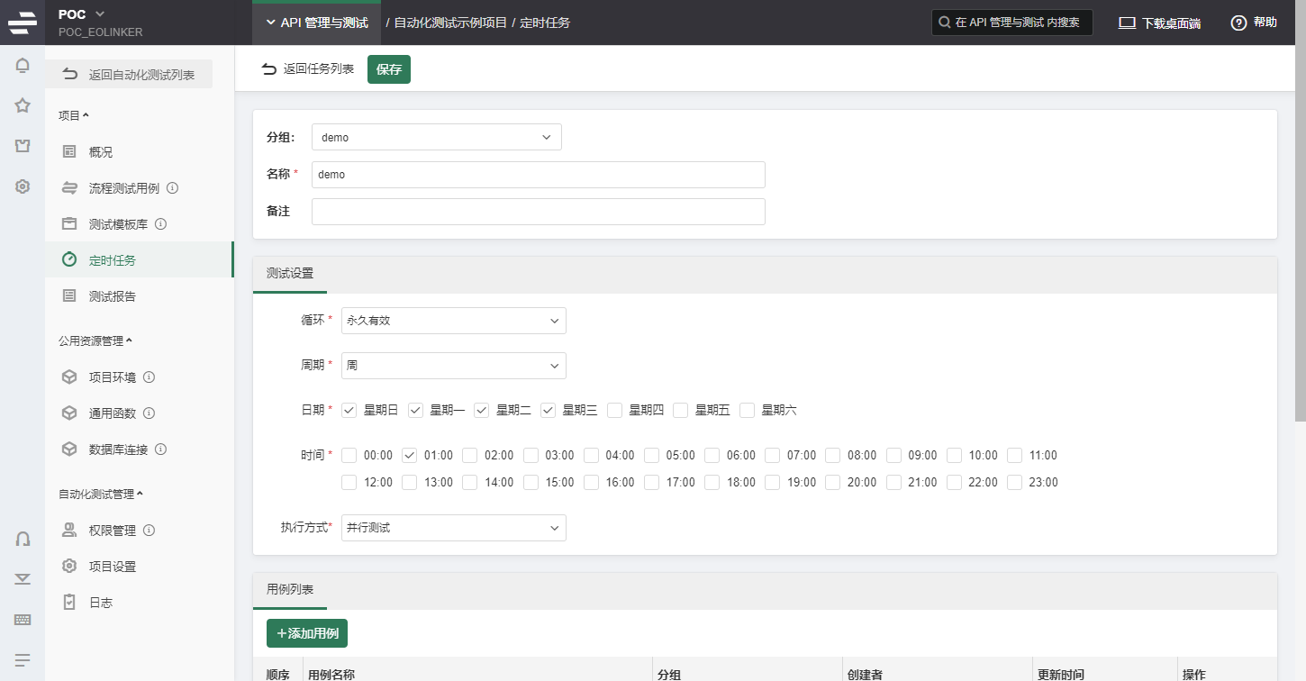
Task: Open the 分组 demo dropdown
Action: 436,137
